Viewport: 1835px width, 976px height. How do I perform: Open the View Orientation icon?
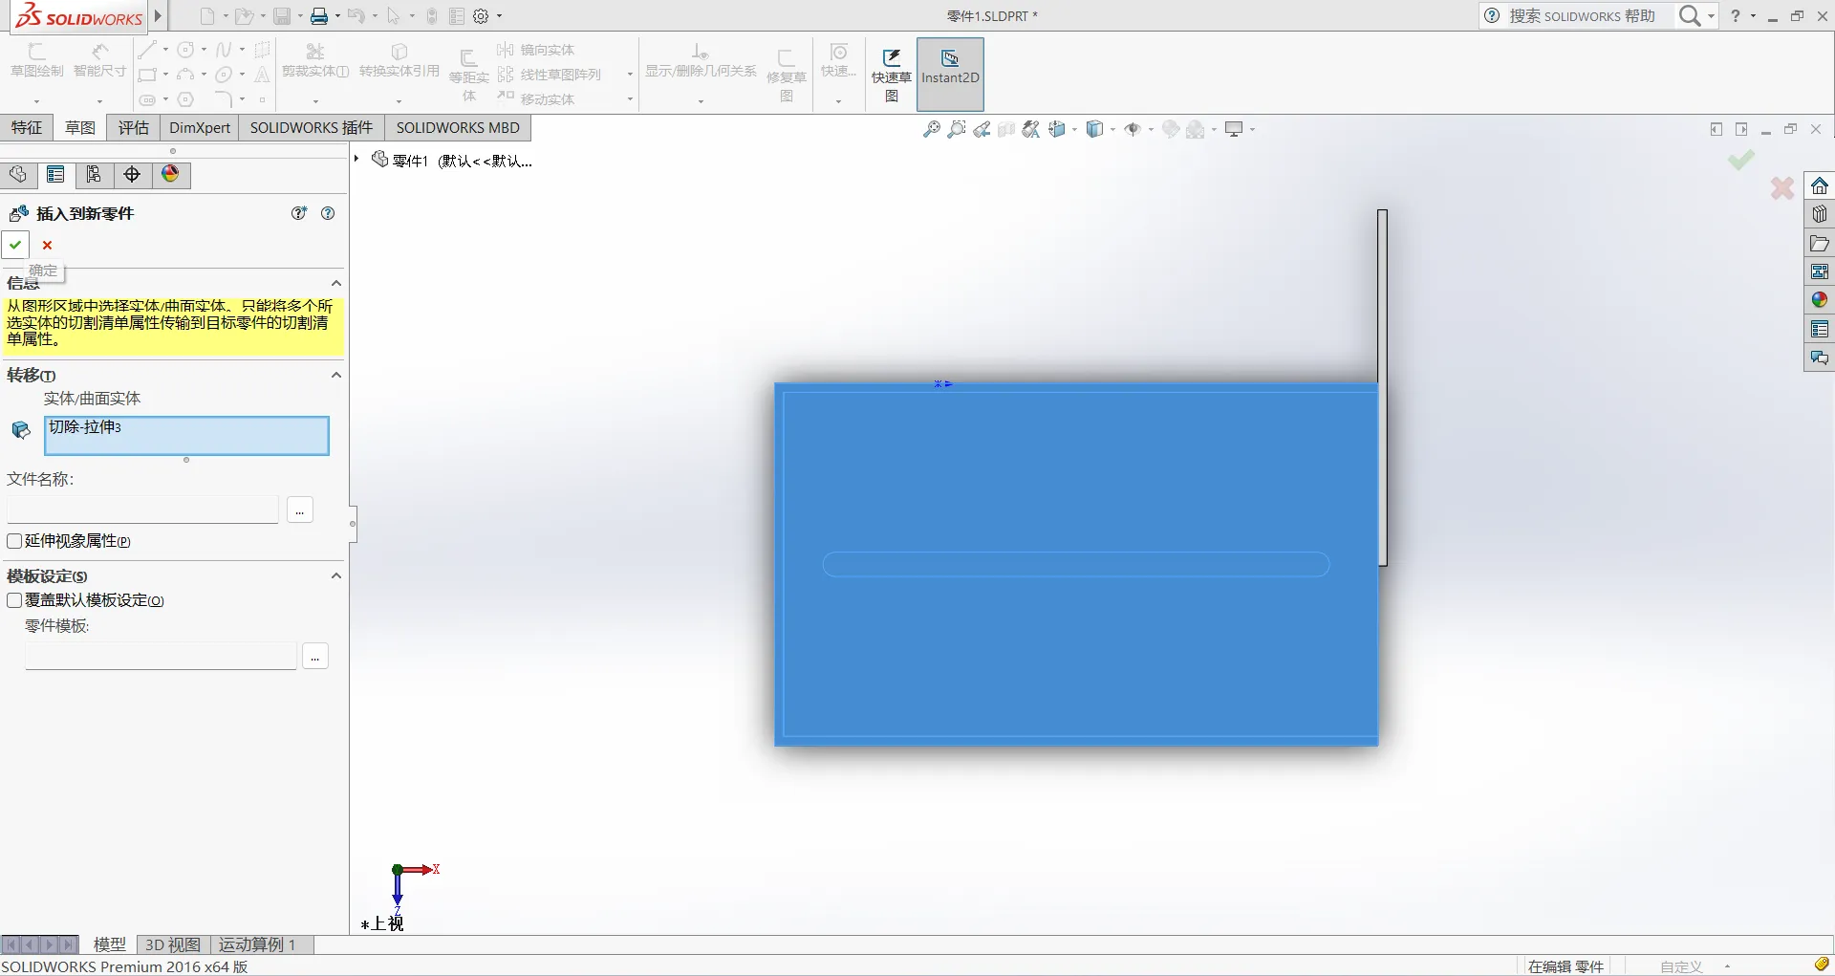click(1057, 129)
